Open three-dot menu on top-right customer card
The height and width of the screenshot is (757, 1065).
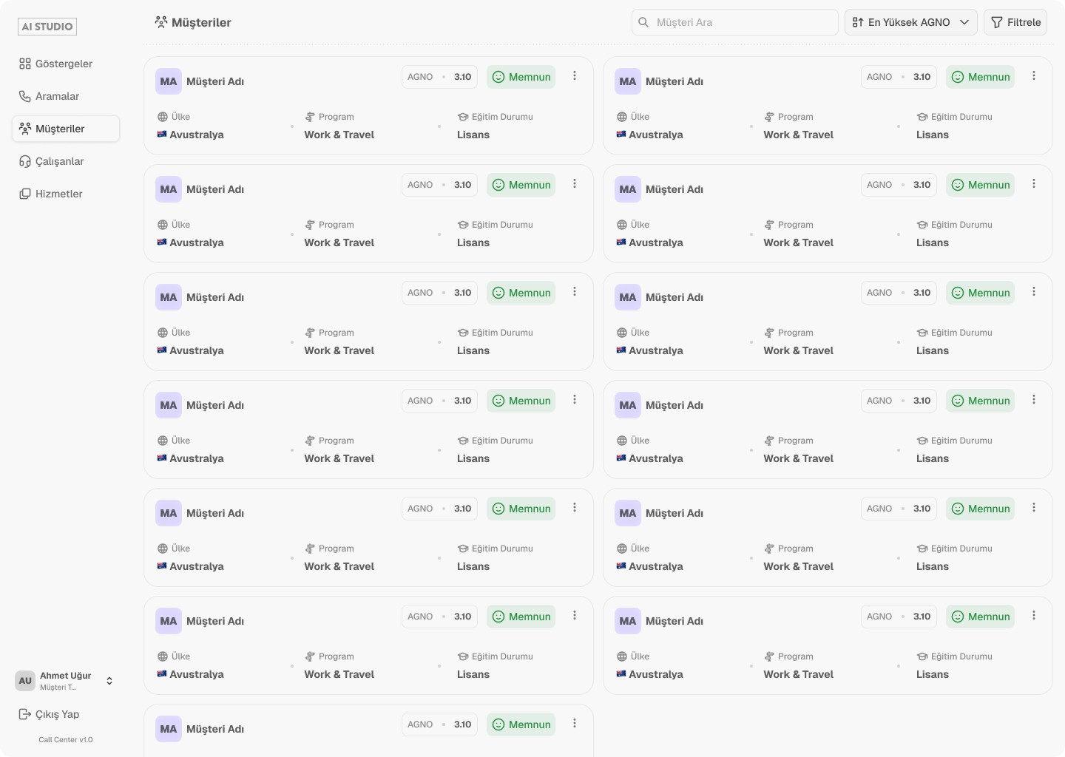click(x=1034, y=76)
